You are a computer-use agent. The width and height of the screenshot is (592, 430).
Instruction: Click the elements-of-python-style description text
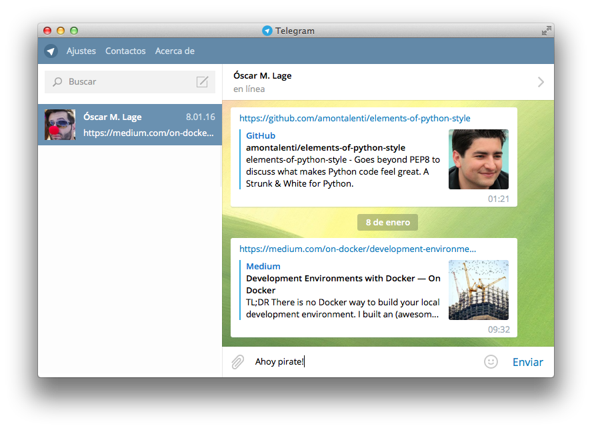(343, 172)
